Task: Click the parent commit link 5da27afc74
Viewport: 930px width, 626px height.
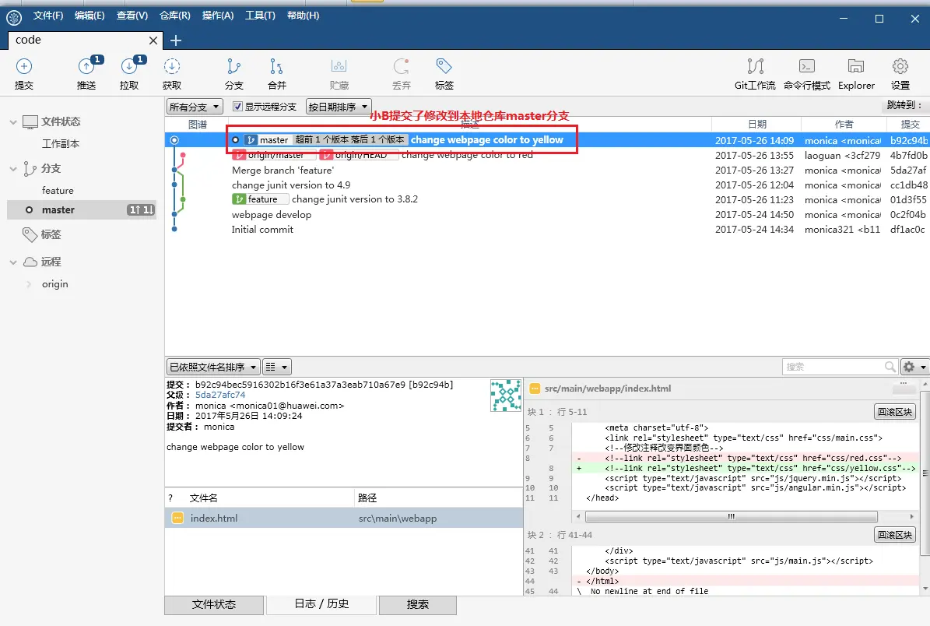Action: (x=220, y=396)
